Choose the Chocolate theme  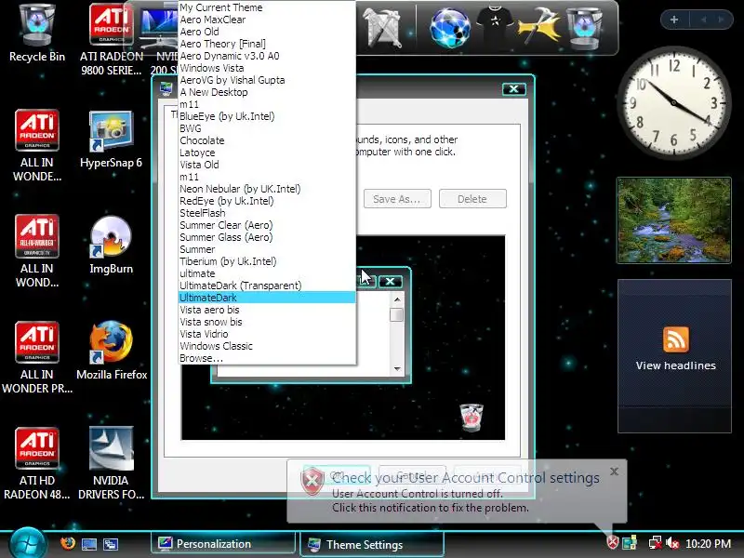pyautogui.click(x=267, y=140)
